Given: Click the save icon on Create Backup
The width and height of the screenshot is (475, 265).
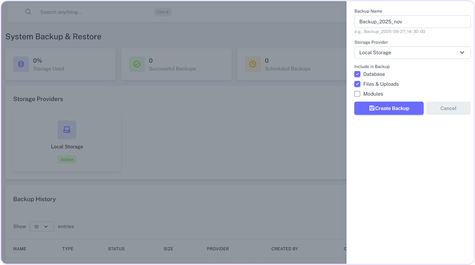Looking at the screenshot, I should [372, 108].
